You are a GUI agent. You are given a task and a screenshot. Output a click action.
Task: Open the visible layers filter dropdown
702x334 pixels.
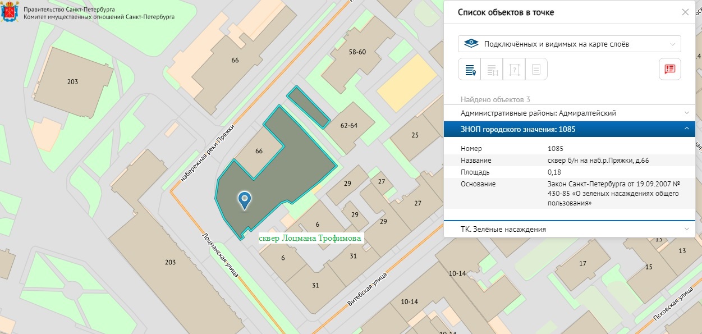pyautogui.click(x=569, y=44)
